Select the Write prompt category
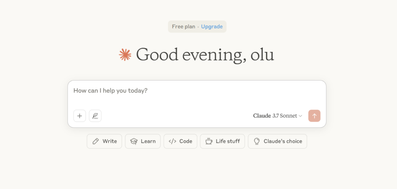The image size is (397, 189). tap(104, 141)
